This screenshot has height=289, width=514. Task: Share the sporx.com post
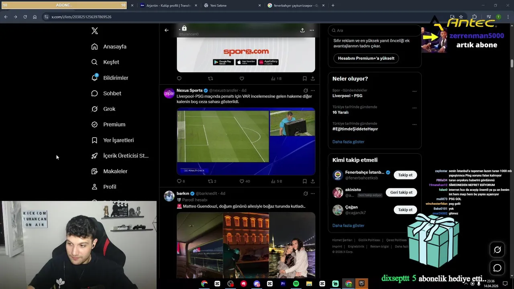[x=313, y=79]
